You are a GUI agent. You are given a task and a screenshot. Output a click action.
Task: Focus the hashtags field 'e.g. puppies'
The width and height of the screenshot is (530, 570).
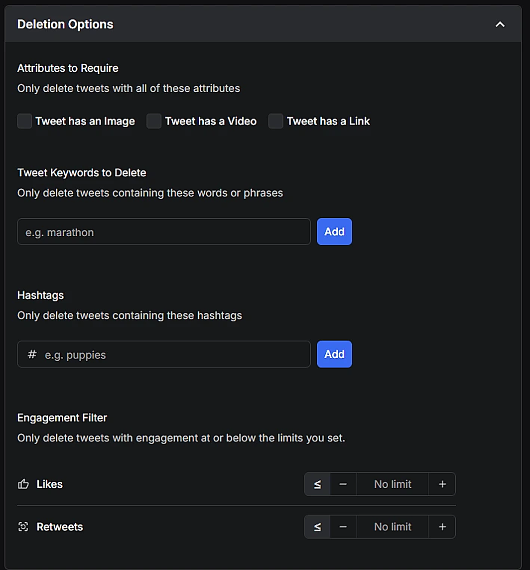[x=164, y=354]
